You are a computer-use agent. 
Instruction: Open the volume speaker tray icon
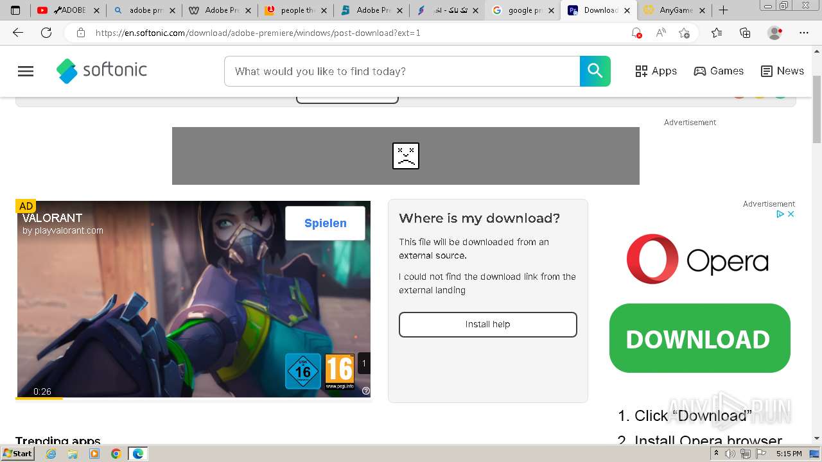730,454
